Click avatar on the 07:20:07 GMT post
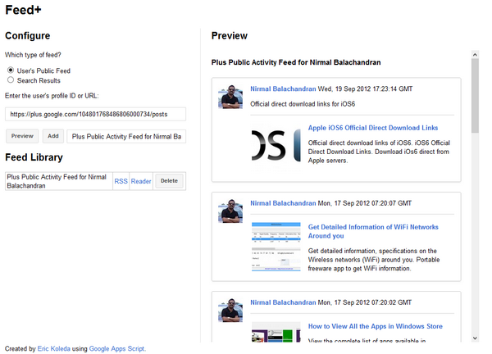Image resolution: width=492 pixels, height=354 pixels. pyautogui.click(x=230, y=211)
